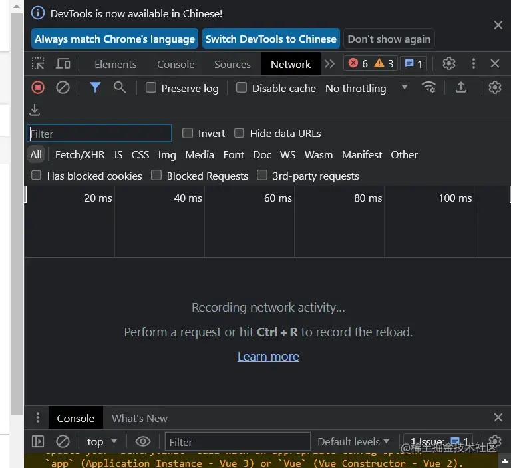Open Network panel settings gear
This screenshot has width=511, height=468.
[495, 87]
